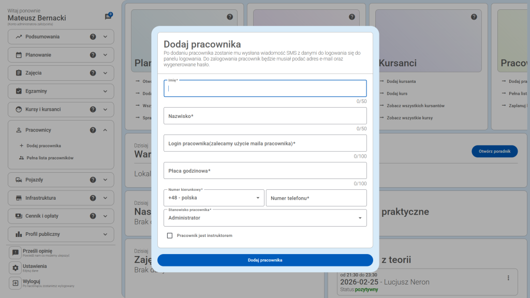Click help icon beside Pojazdy

[93, 180]
